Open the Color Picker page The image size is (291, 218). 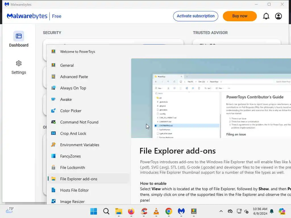(x=71, y=111)
